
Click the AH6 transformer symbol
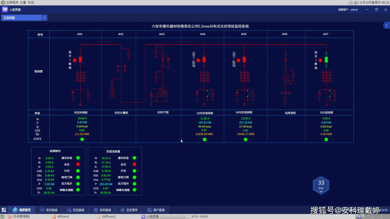[286, 78]
